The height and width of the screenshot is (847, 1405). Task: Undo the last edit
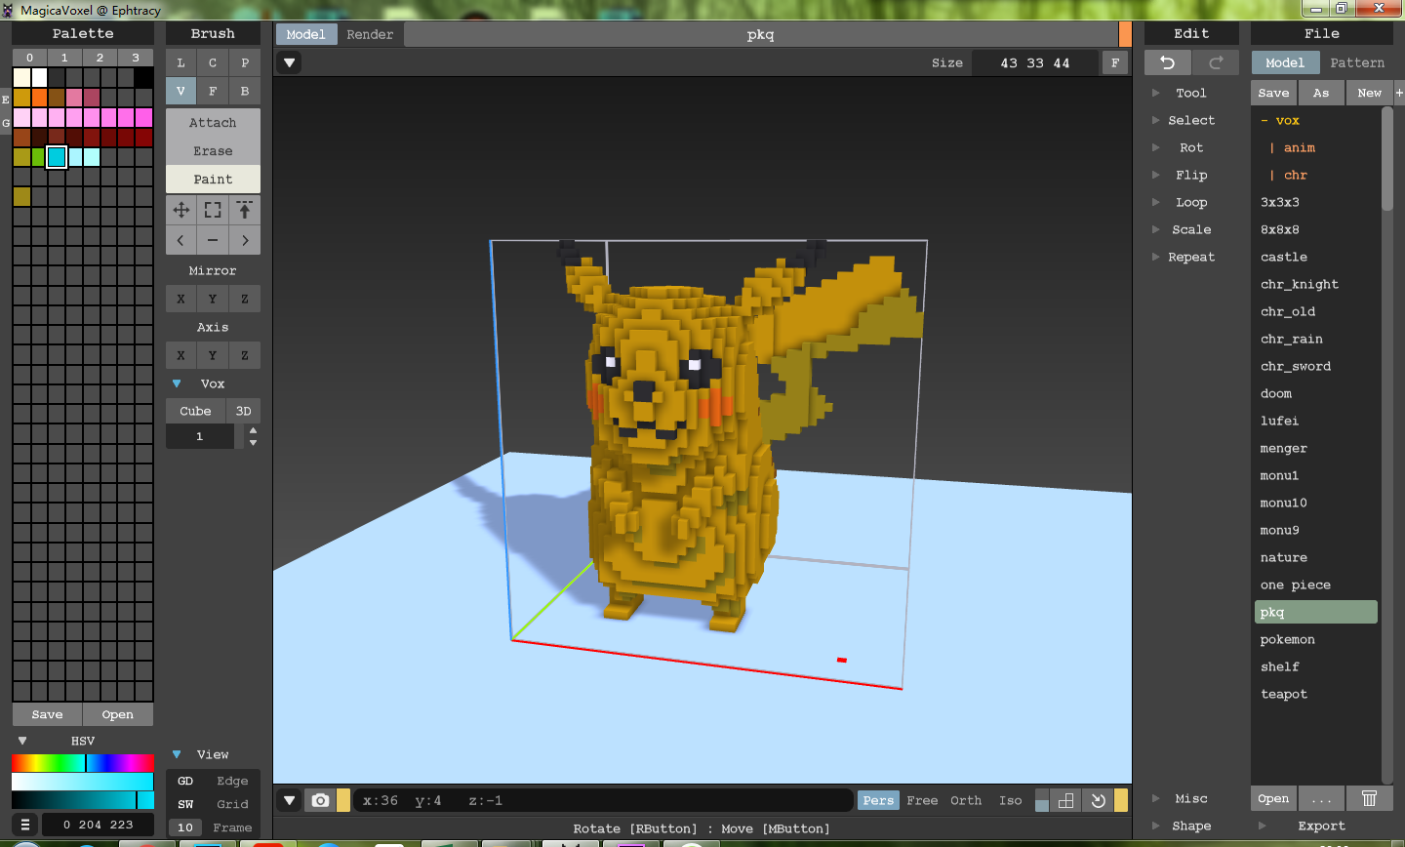pos(1168,62)
